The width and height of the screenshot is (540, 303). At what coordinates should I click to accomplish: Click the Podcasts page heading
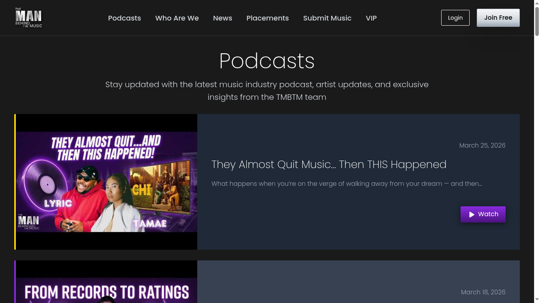point(267,61)
